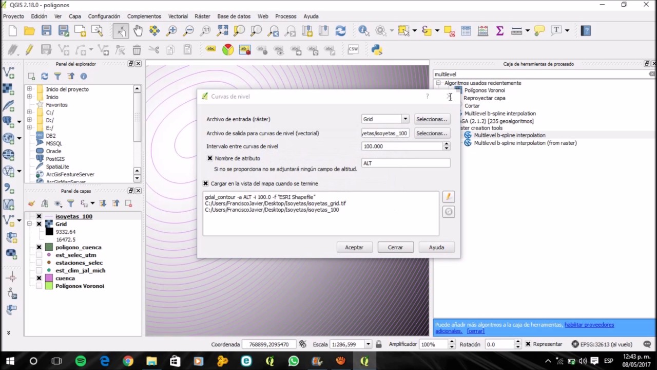Click the ALT attribute name field
The height and width of the screenshot is (370, 657).
(x=406, y=163)
